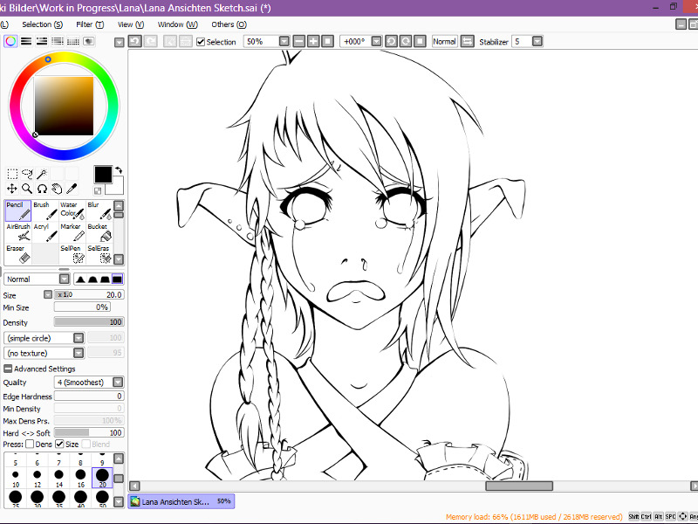The image size is (698, 524).
Task: Select the Zoom magnifier tool
Action: click(27, 188)
